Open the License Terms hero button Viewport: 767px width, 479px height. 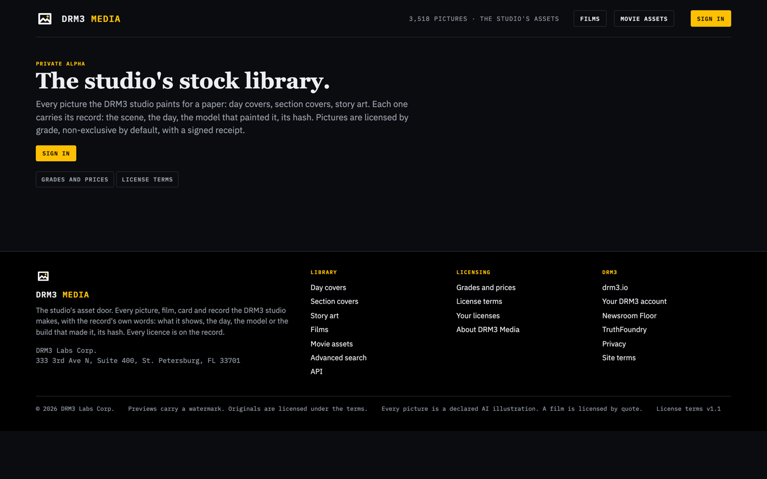pyautogui.click(x=147, y=179)
